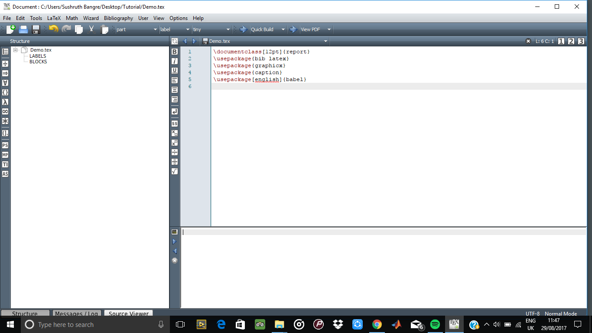Screen dimensions: 592x333
Task: Insert square root with √ icon
Action: click(x=175, y=171)
